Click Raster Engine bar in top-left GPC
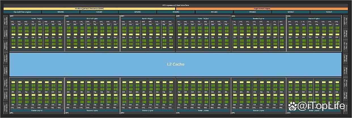Viewport: 352px width, 118px height. tap(37, 19)
